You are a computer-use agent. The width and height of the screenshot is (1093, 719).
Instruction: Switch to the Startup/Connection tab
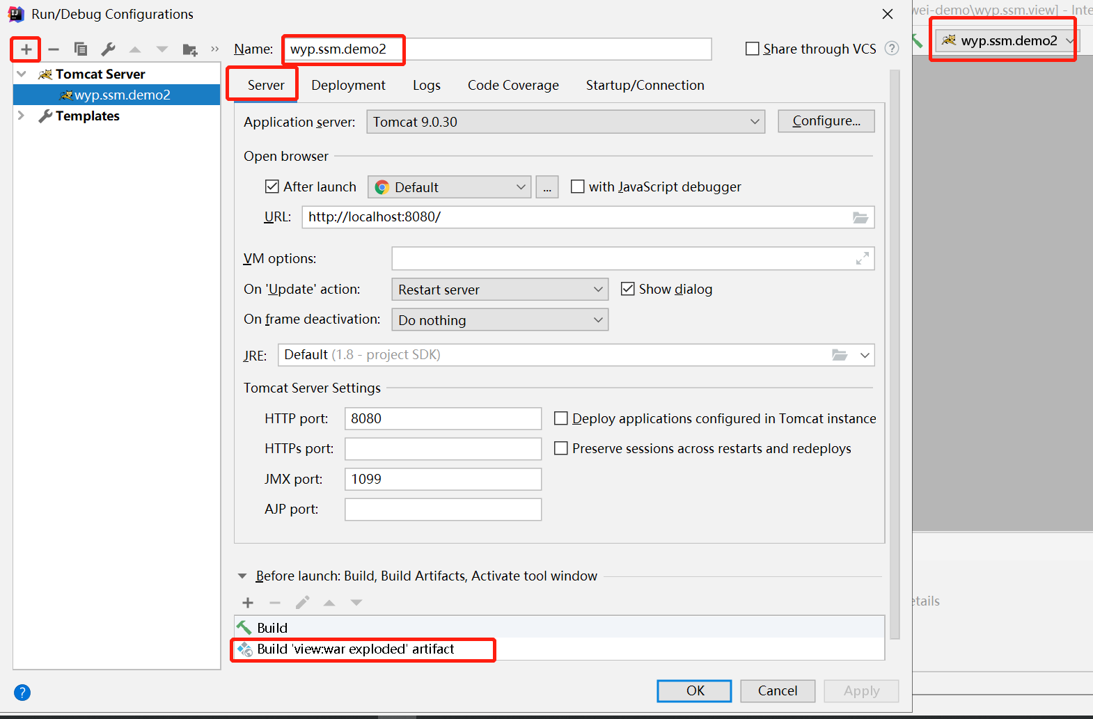[645, 85]
